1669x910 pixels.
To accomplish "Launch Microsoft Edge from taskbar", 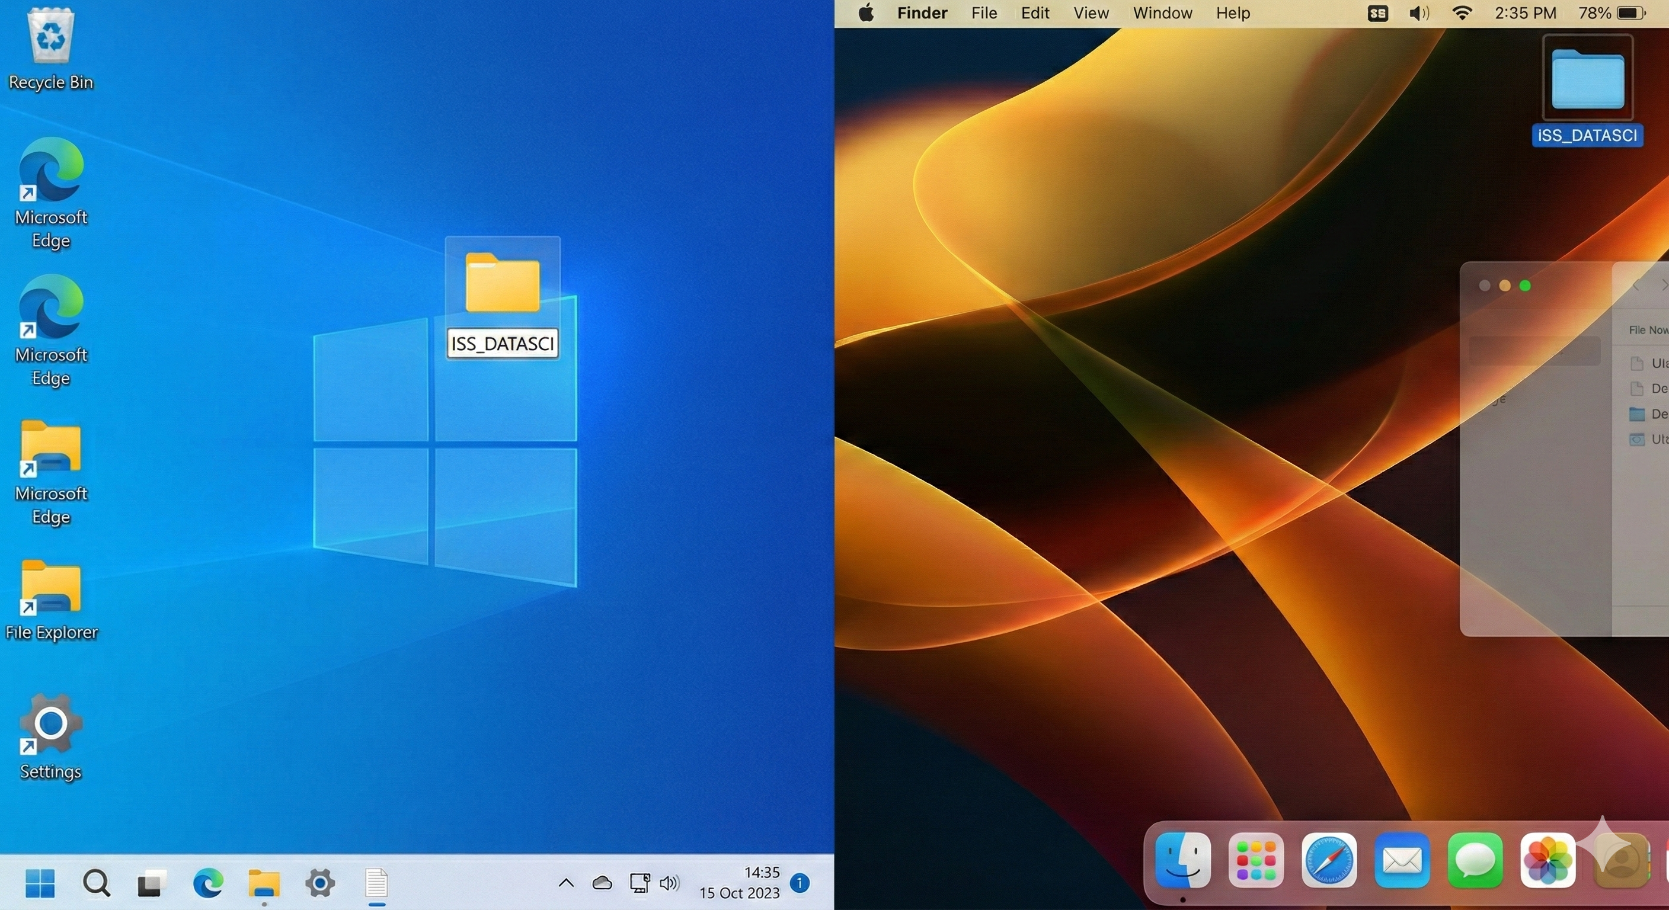I will [x=208, y=883].
